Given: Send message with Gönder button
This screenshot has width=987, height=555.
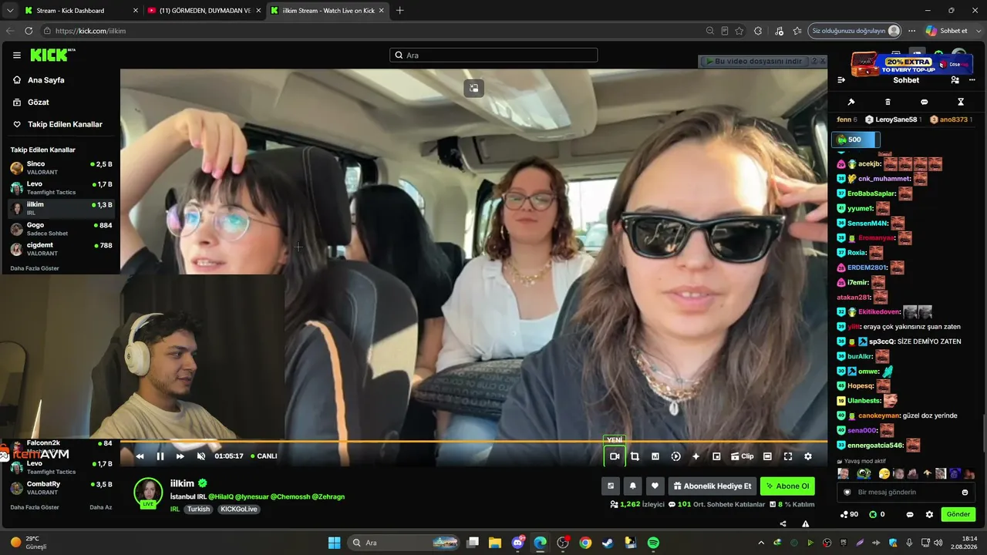Looking at the screenshot, I should coord(958,514).
